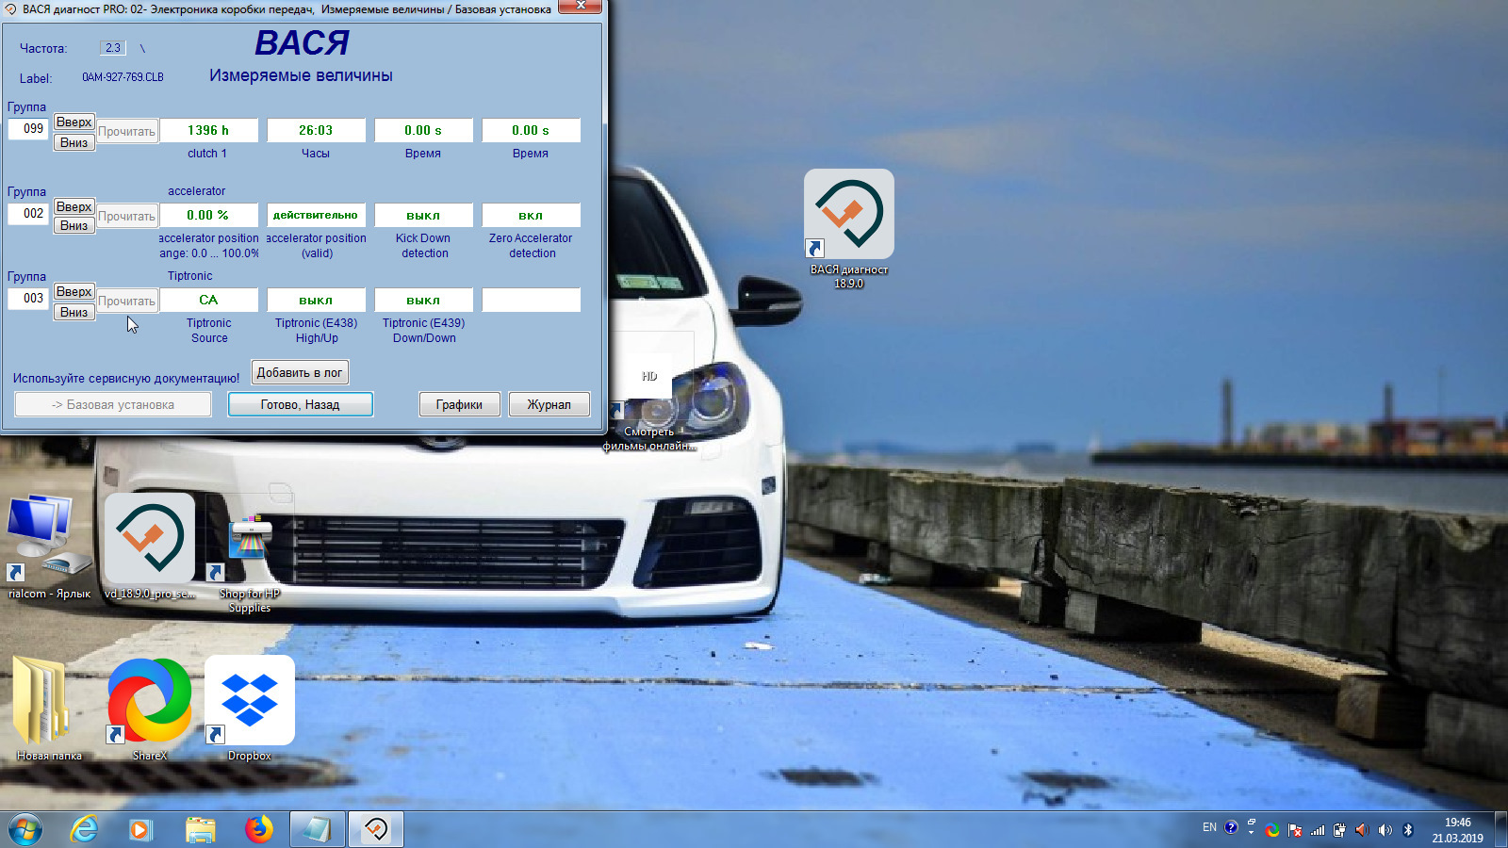The width and height of the screenshot is (1508, 848).
Task: Open the Shop for HP Supplies shortcut
Action: [x=250, y=556]
